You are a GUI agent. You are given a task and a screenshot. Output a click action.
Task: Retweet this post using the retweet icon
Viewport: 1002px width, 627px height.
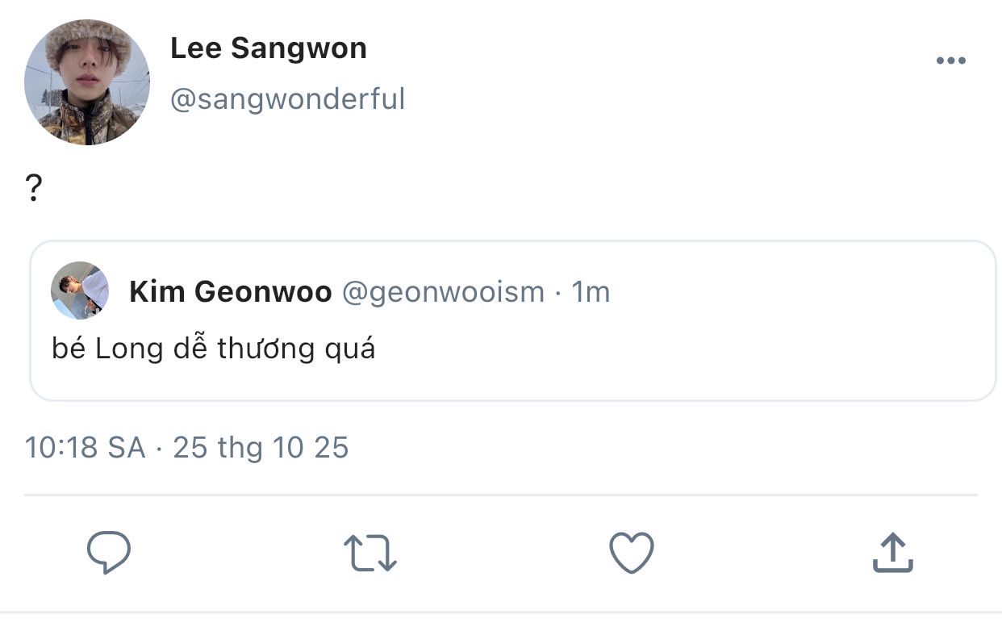(x=370, y=554)
